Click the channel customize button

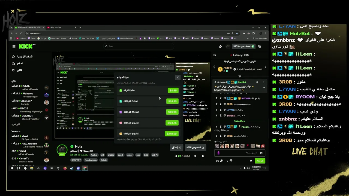click(195, 148)
